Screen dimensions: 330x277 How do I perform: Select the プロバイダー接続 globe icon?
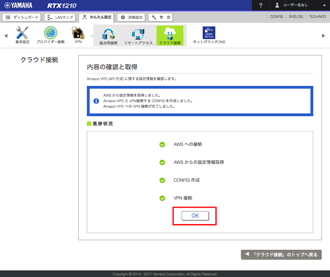click(50, 33)
